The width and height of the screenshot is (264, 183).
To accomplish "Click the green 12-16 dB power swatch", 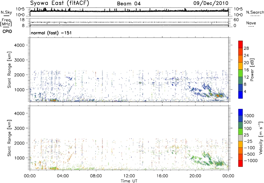I will [x=241, y=73].
